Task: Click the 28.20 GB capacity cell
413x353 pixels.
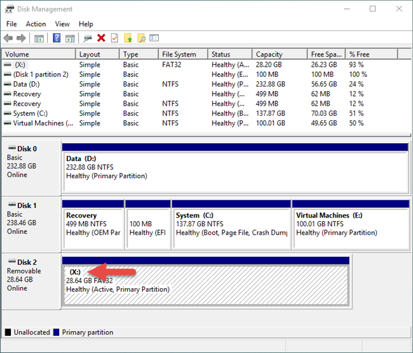Action: [x=269, y=65]
